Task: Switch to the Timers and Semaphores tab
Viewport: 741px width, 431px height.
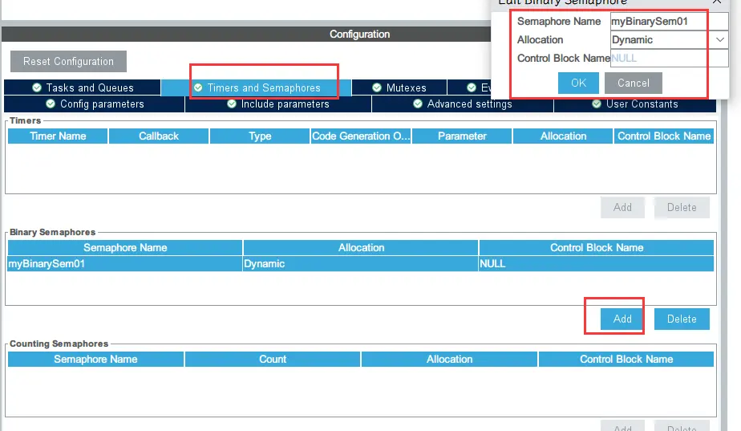Action: coord(256,87)
